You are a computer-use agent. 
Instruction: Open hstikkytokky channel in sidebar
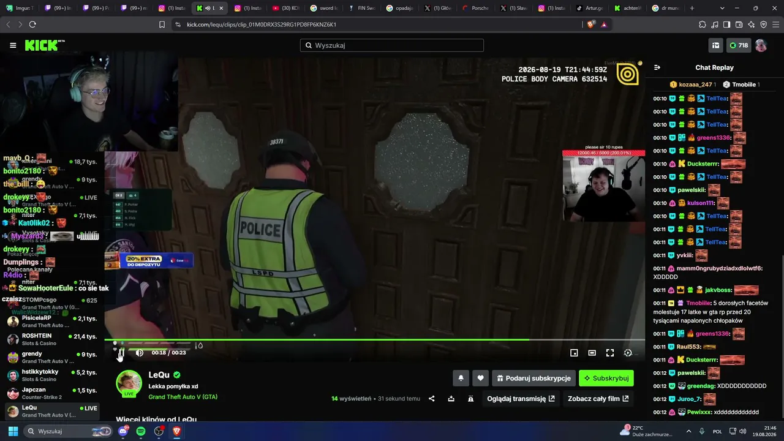coord(51,375)
